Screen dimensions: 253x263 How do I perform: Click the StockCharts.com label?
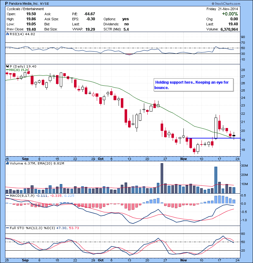pyautogui.click(x=226, y=3)
